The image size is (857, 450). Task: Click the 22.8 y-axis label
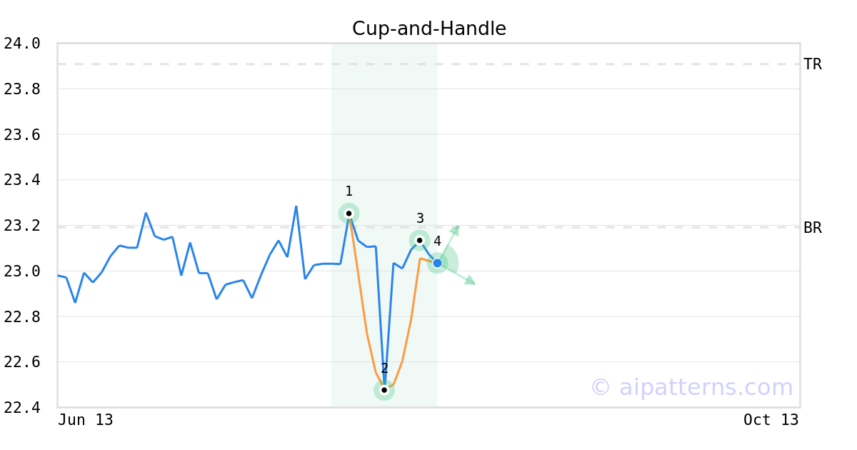point(22,316)
